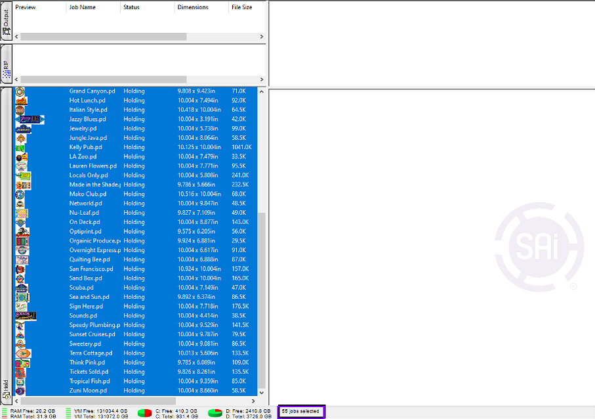This screenshot has width=595, height=419.
Task: Select the Nu-Leaf.pd job name
Action: (x=84, y=213)
